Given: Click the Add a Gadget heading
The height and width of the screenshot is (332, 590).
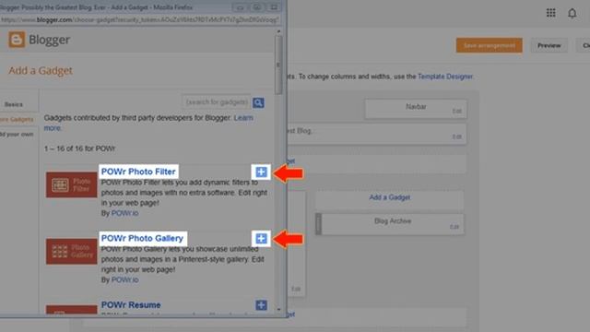Looking at the screenshot, I should tap(41, 71).
